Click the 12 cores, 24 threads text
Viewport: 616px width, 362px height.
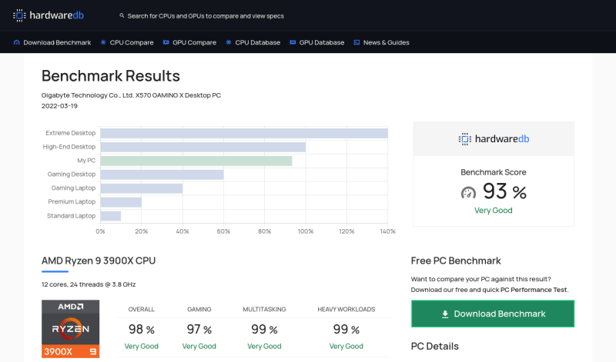(89, 284)
